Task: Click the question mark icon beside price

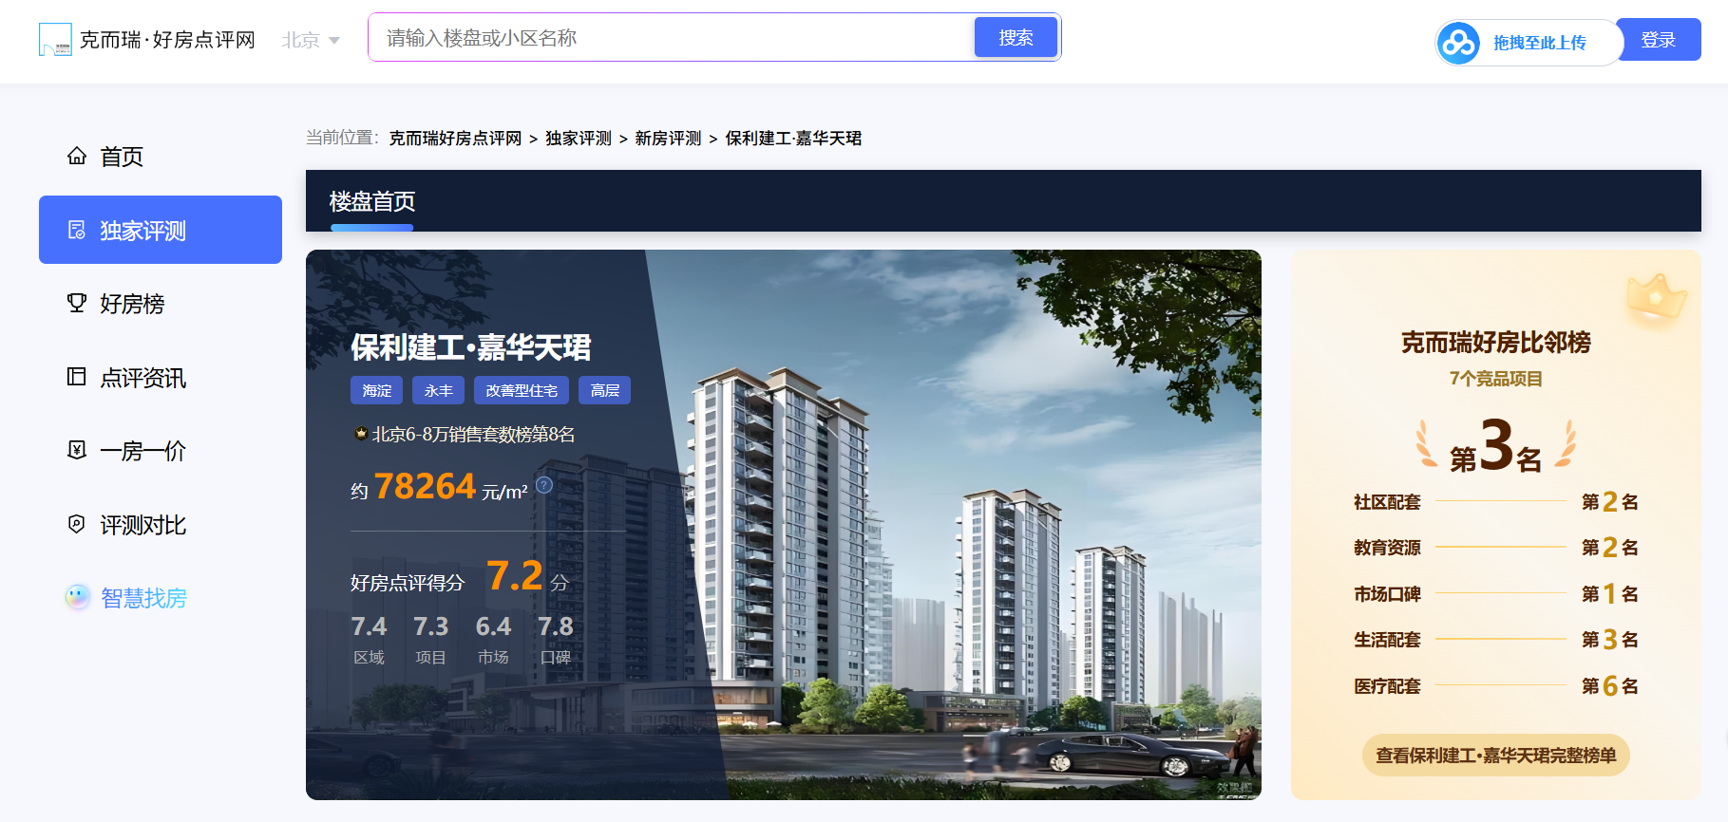Action: 544,485
